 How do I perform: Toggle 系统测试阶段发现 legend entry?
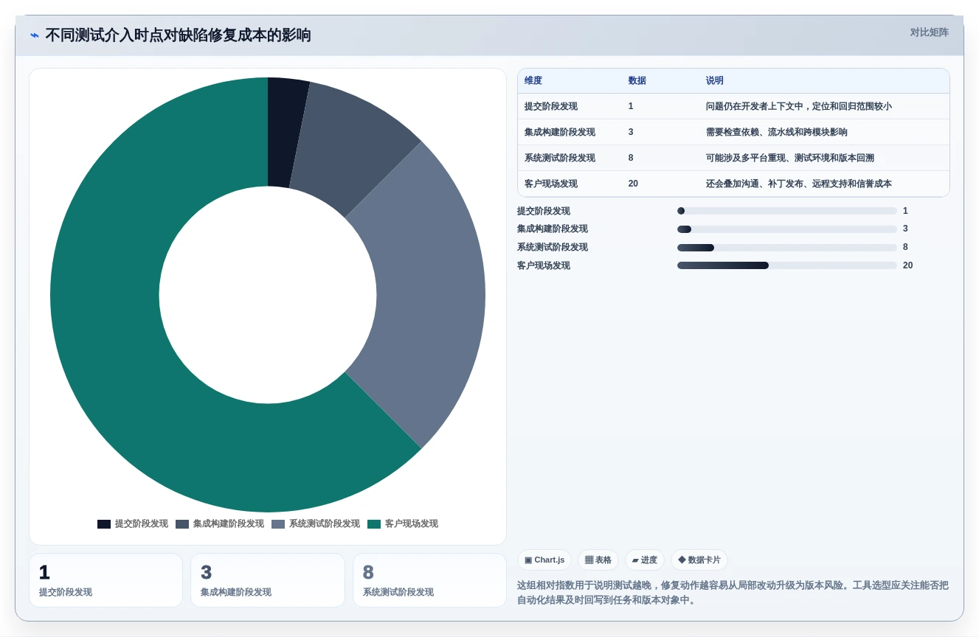point(316,524)
